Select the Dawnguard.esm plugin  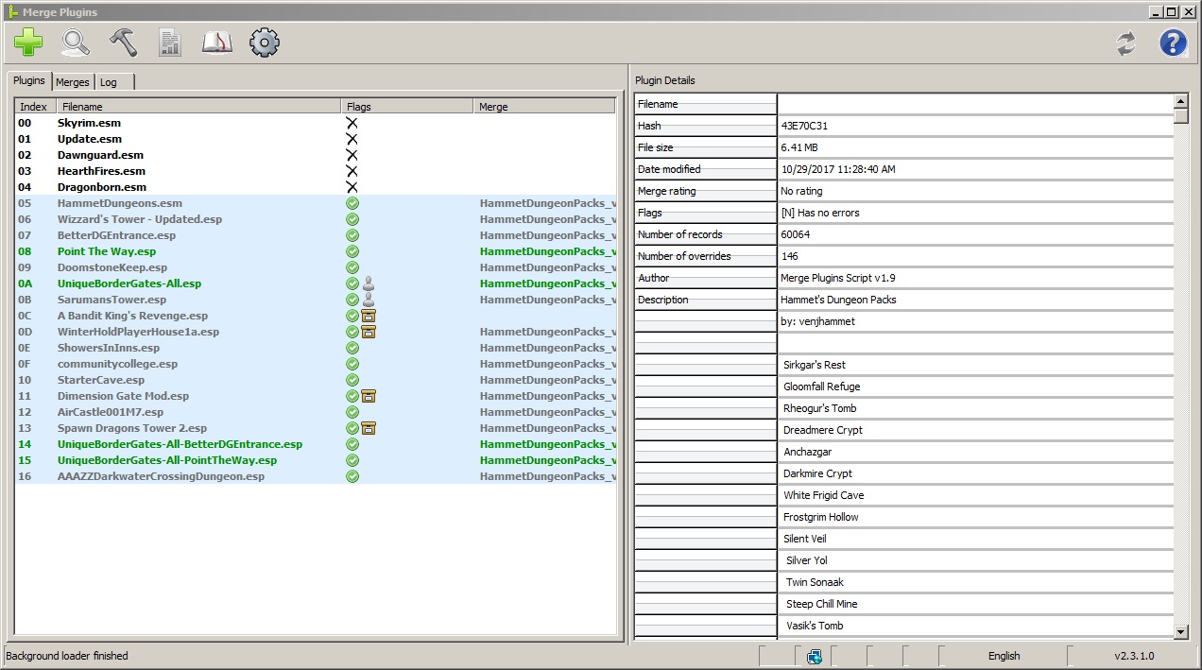coord(316,155)
